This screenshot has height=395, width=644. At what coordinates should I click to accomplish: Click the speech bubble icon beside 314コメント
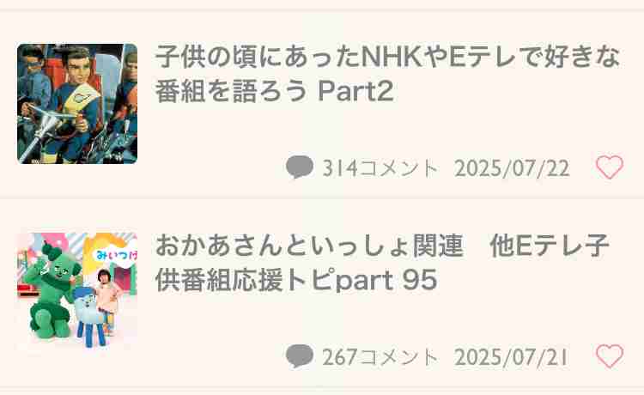[300, 167]
